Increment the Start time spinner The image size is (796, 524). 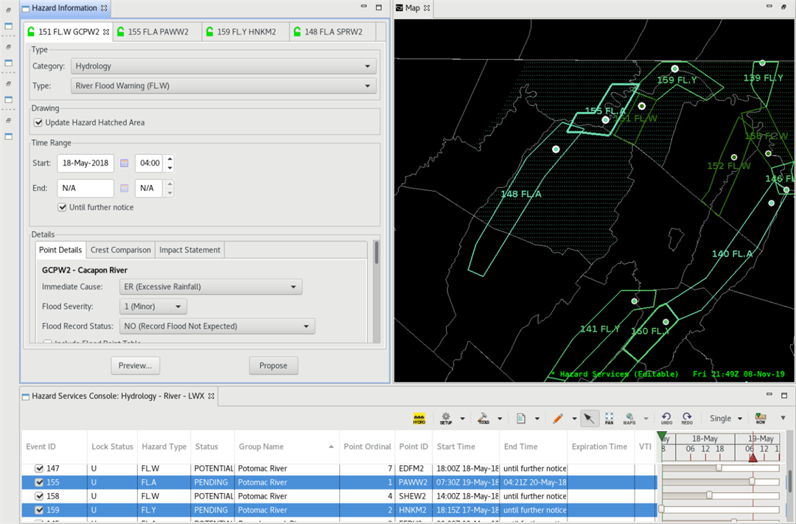tap(170, 158)
